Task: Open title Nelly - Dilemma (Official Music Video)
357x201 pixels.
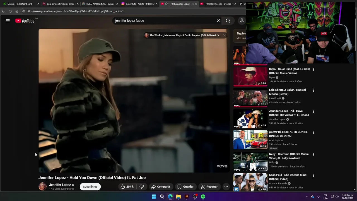Action: (x=289, y=156)
